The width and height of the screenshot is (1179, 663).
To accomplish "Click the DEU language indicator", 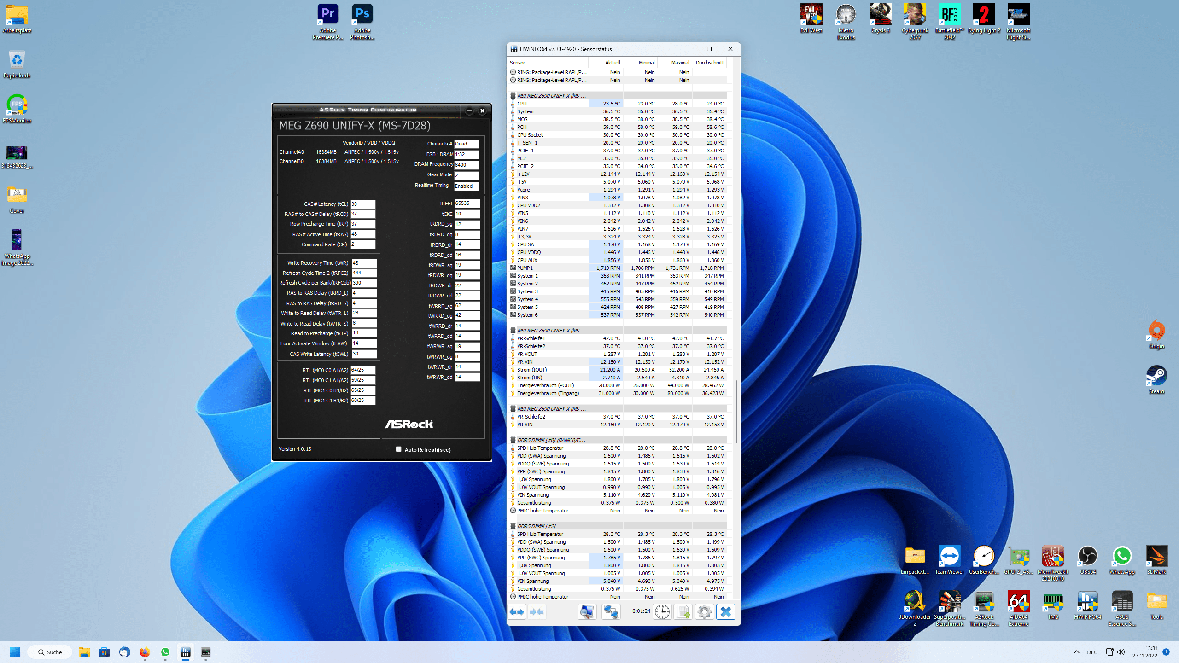I will click(1092, 652).
